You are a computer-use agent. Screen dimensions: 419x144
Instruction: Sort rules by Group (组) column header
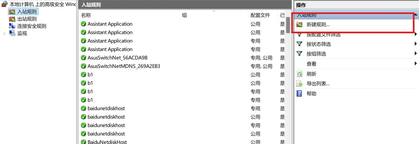tap(184, 15)
